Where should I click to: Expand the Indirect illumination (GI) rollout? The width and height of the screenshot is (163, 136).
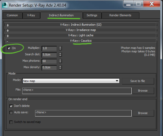(x=81, y=25)
